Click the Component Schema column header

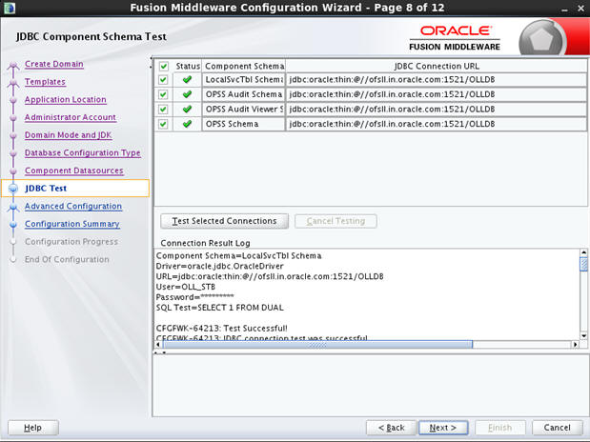tap(244, 67)
